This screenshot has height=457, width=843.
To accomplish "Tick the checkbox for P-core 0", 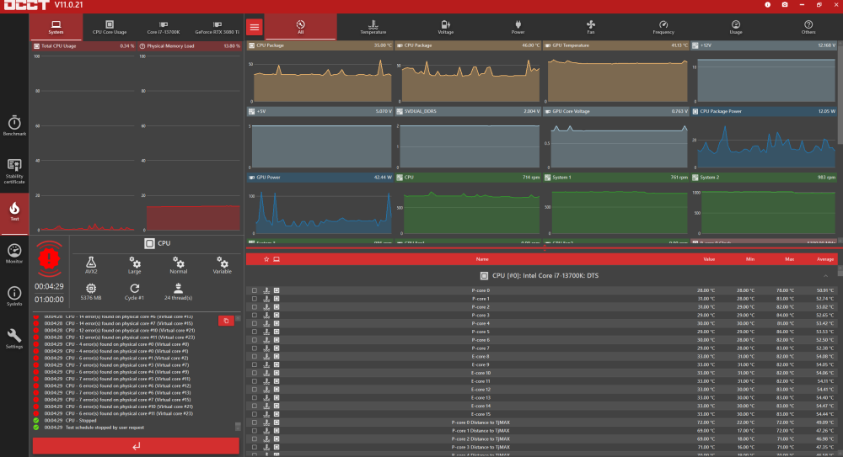I will pos(255,290).
